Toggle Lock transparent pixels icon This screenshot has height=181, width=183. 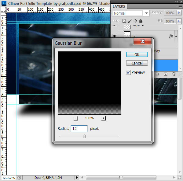pos(124,21)
